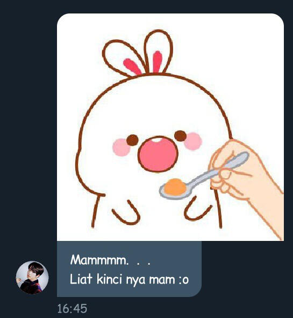Click the bunny's left paw
This screenshot has width=293, height=318.
click(126, 213)
